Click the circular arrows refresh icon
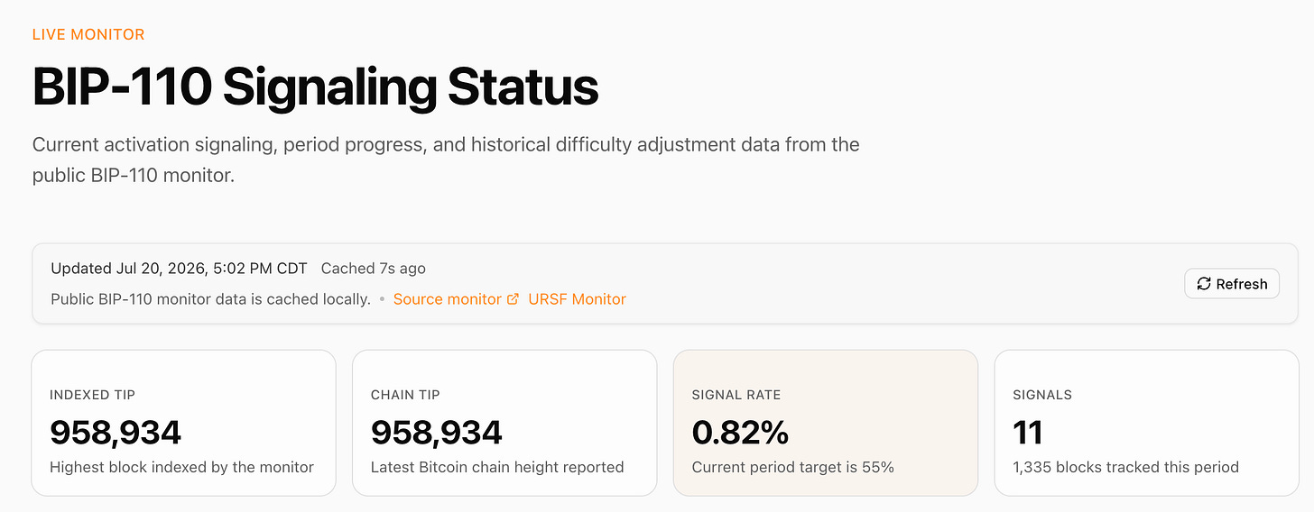Screen dimensions: 1314x512 tap(1204, 284)
